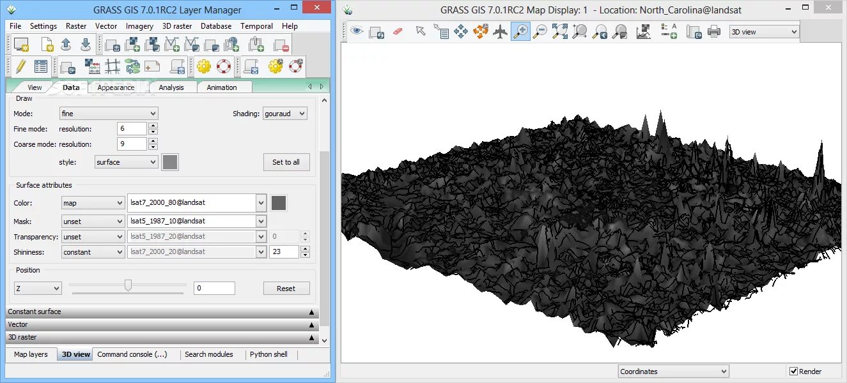Click the show attribute table icon

pyautogui.click(x=41, y=66)
